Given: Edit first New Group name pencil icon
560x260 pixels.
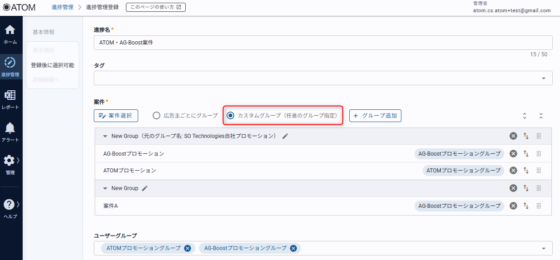Looking at the screenshot, I should (285, 136).
